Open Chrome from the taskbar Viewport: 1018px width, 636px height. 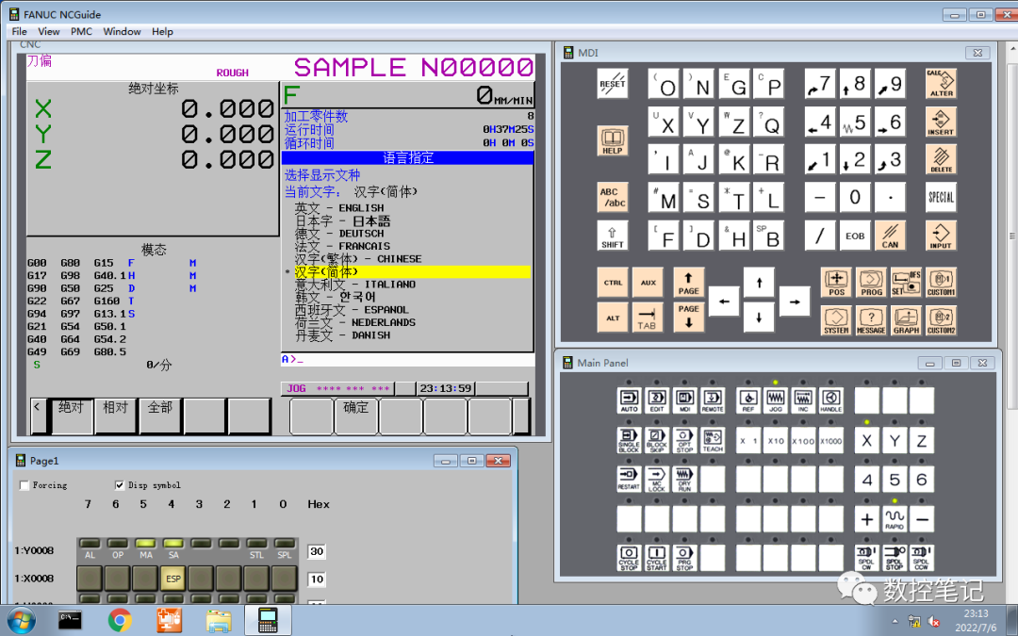pyautogui.click(x=120, y=620)
